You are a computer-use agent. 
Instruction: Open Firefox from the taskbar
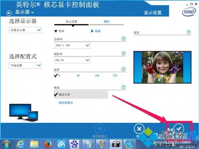(48, 144)
